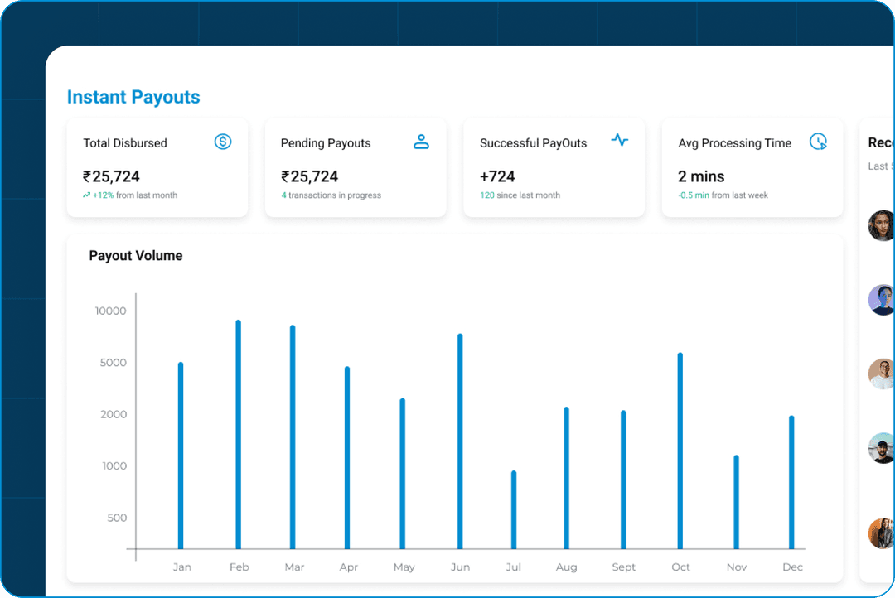Click the 500 y-axis label

click(x=117, y=518)
